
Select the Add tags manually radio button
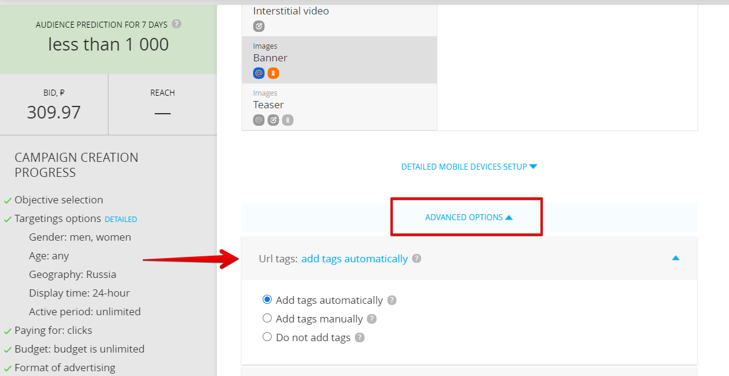pyautogui.click(x=268, y=318)
